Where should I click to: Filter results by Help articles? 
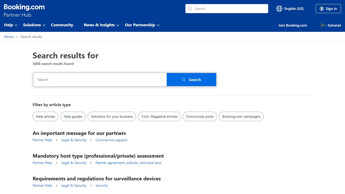[x=45, y=116]
